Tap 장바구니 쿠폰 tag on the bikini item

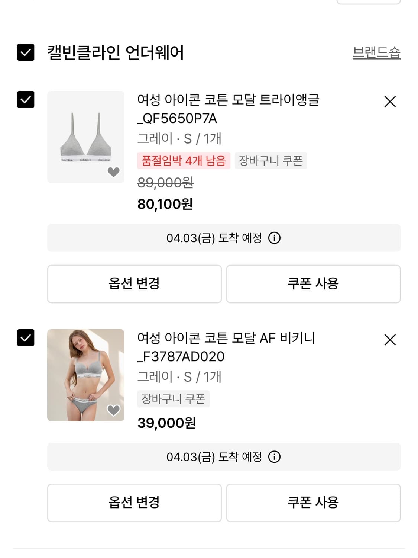click(173, 399)
